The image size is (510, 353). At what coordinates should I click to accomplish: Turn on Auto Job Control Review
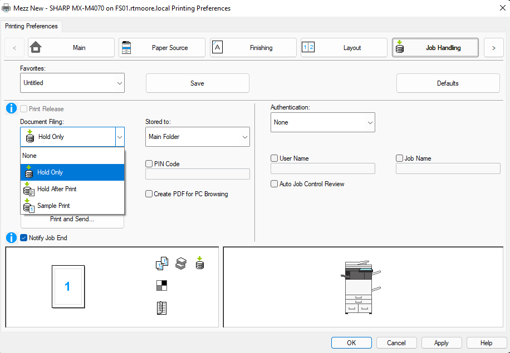coord(274,184)
